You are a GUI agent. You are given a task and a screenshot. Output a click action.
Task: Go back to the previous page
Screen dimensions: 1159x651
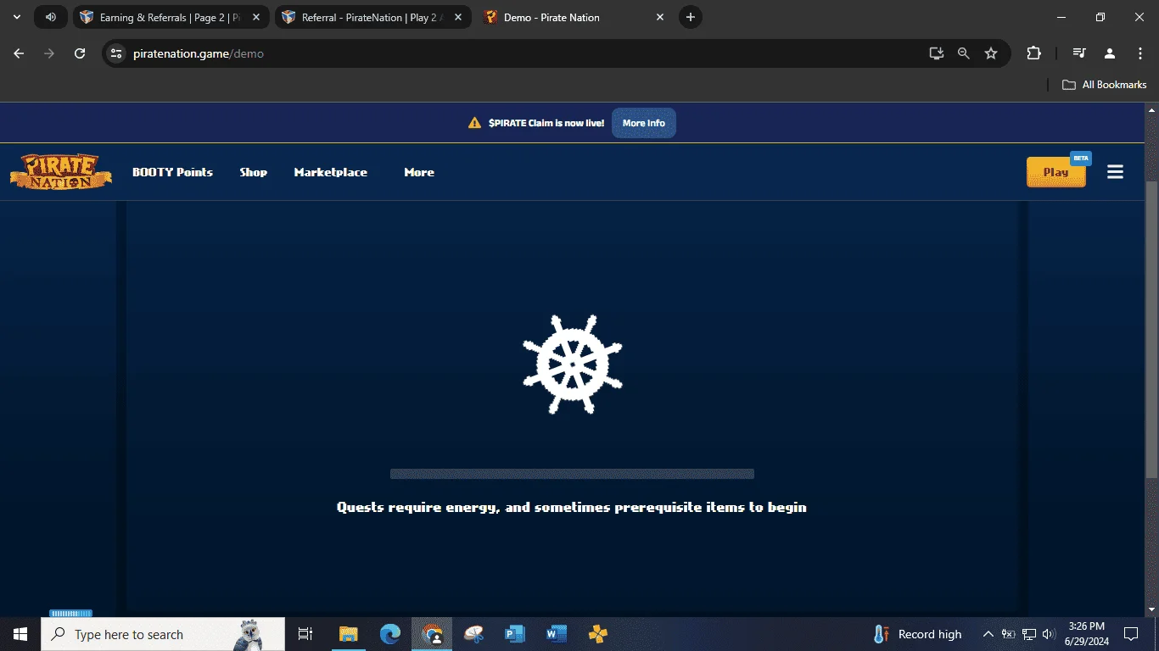click(19, 53)
